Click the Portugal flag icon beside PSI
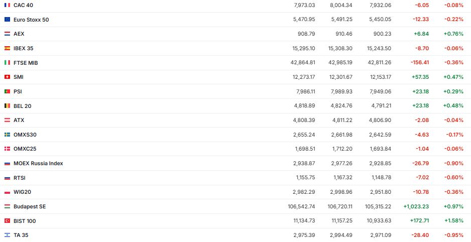The width and height of the screenshot is (471, 242). (x=7, y=91)
